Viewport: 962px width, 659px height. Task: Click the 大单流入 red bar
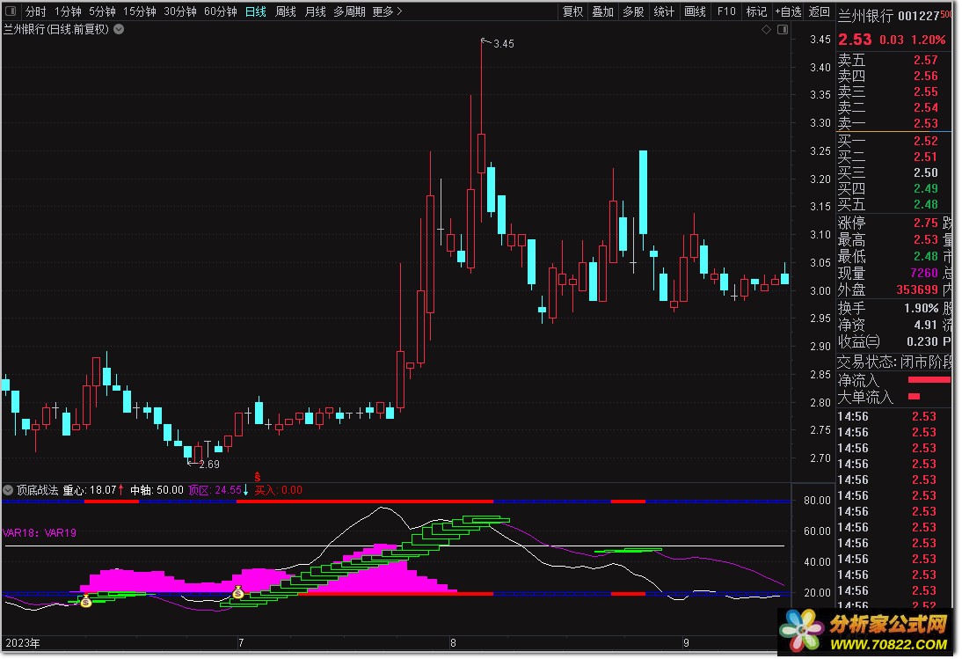coord(915,397)
